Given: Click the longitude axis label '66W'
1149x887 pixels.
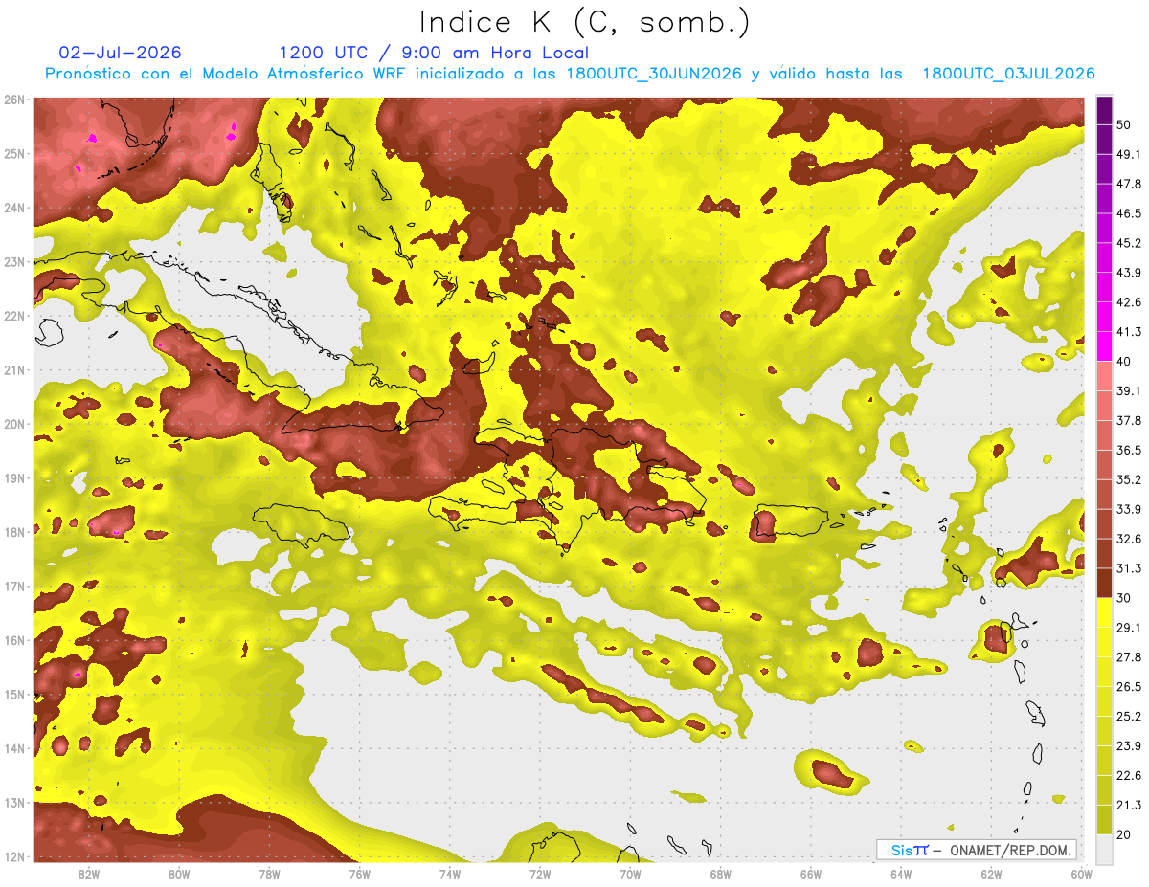Looking at the screenshot, I should (x=810, y=875).
